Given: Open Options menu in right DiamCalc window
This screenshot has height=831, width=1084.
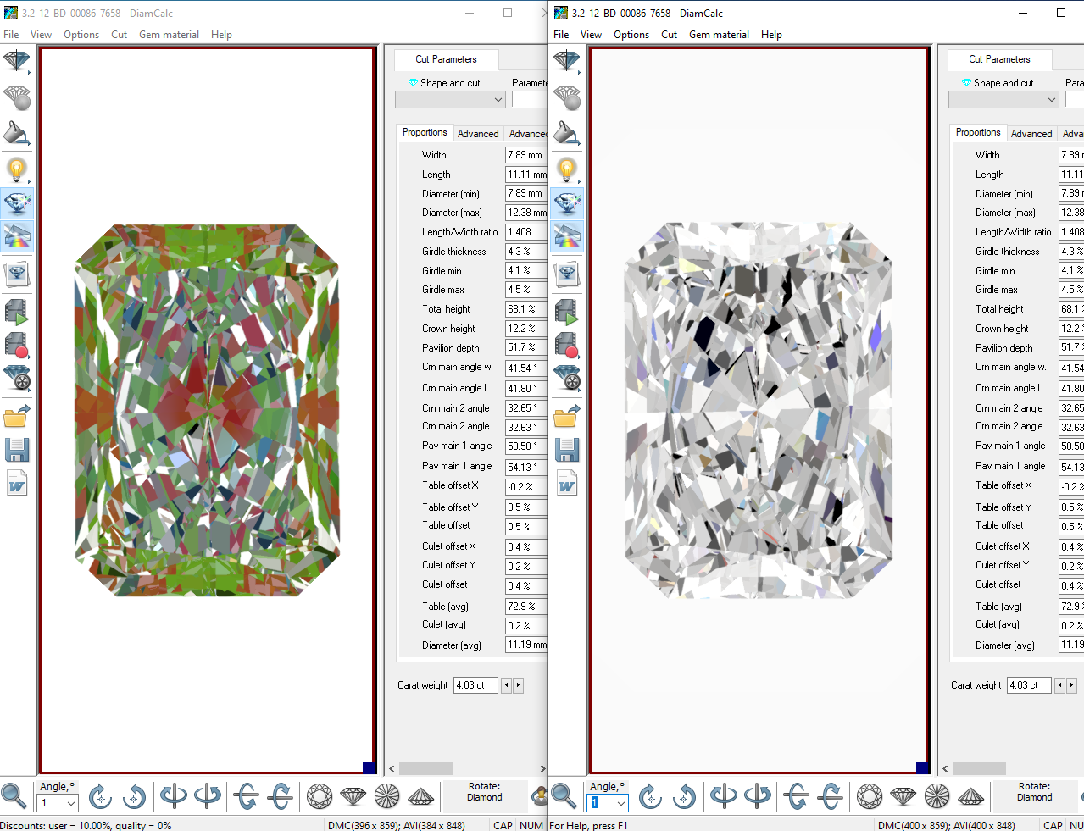Looking at the screenshot, I should 631,35.
